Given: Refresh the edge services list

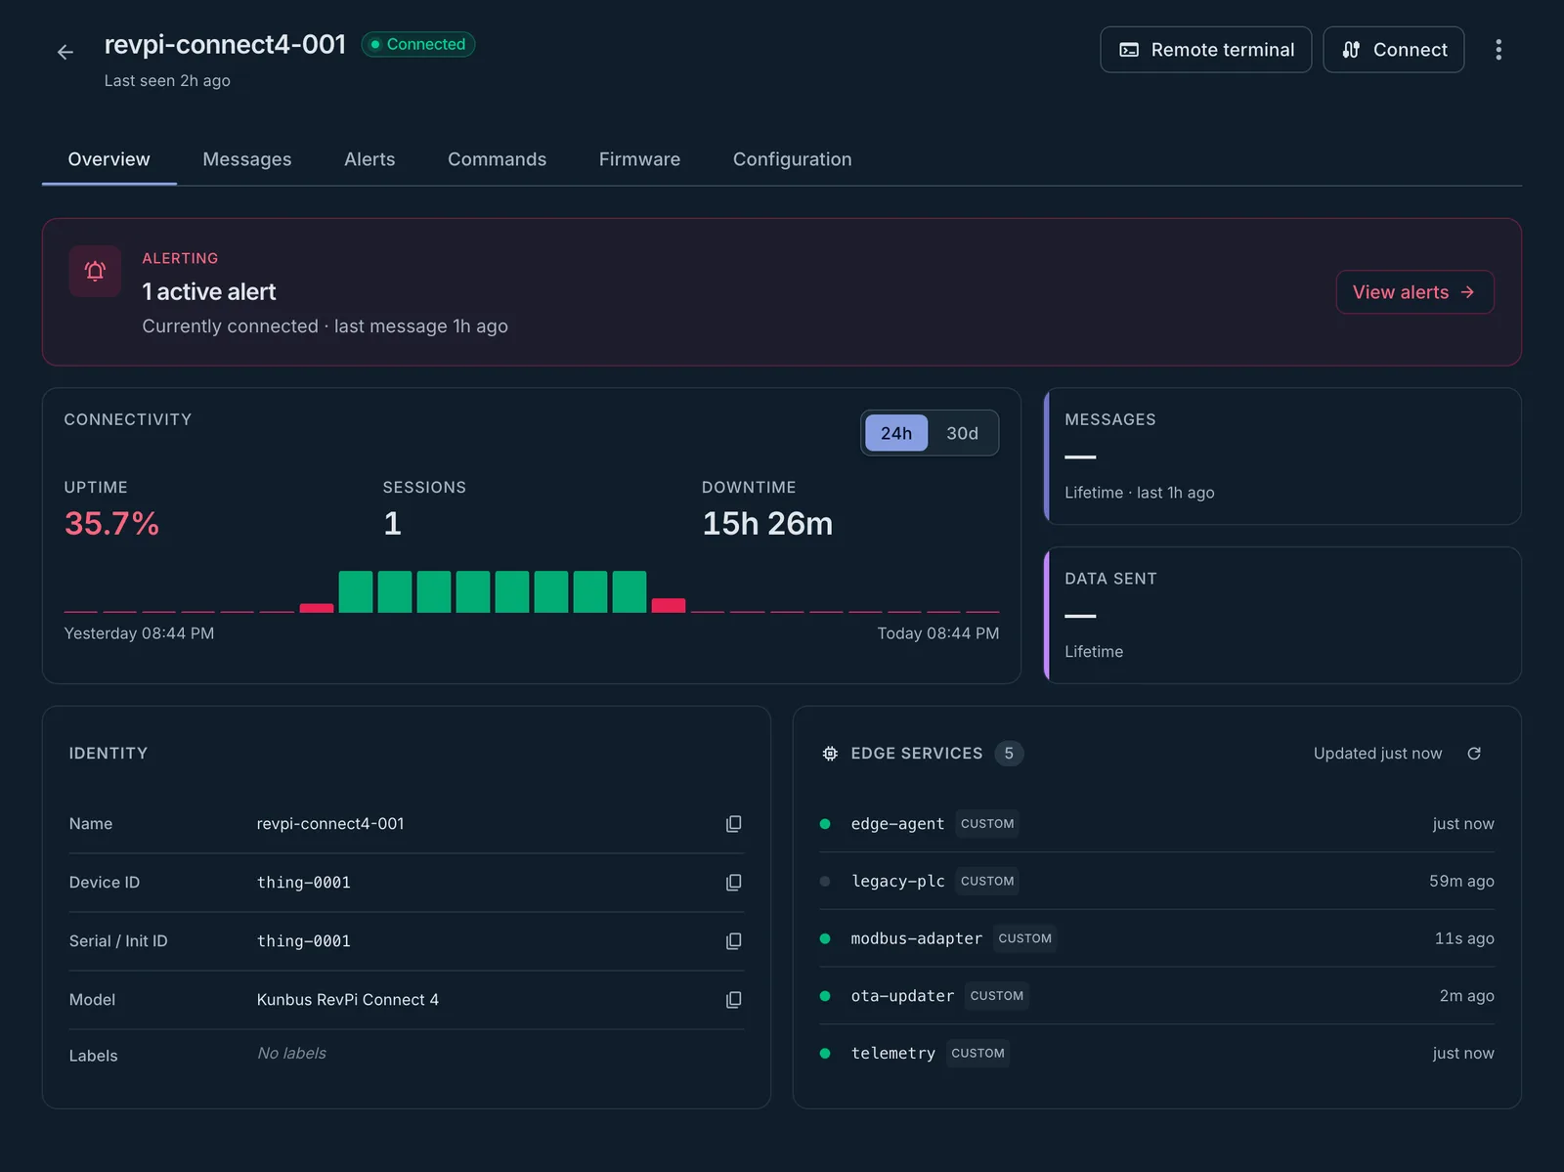Looking at the screenshot, I should (1474, 754).
